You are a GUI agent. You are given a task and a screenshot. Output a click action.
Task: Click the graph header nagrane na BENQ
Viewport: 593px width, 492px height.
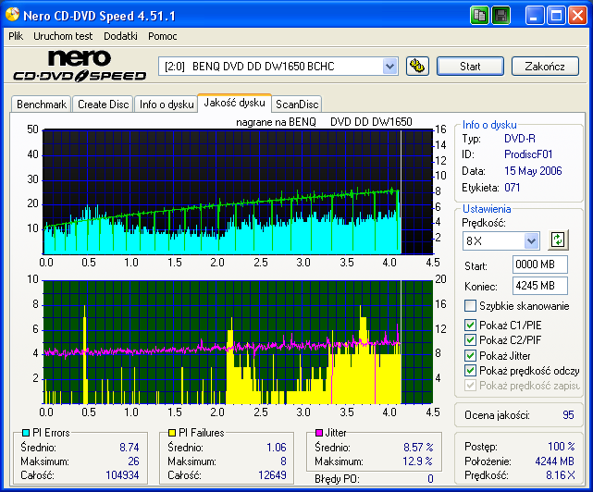pos(276,122)
